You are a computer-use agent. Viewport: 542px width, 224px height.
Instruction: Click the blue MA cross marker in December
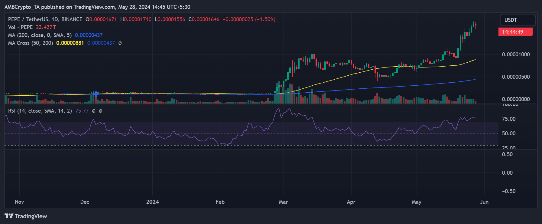96,94
